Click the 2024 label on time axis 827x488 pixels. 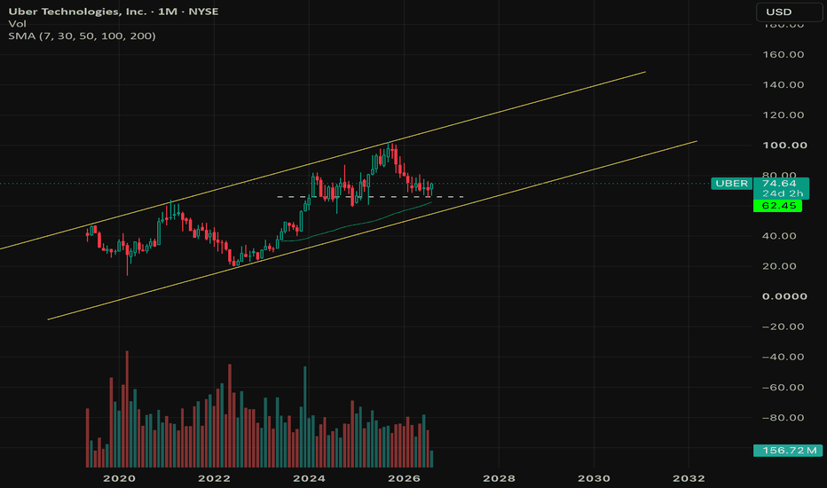[x=309, y=478]
